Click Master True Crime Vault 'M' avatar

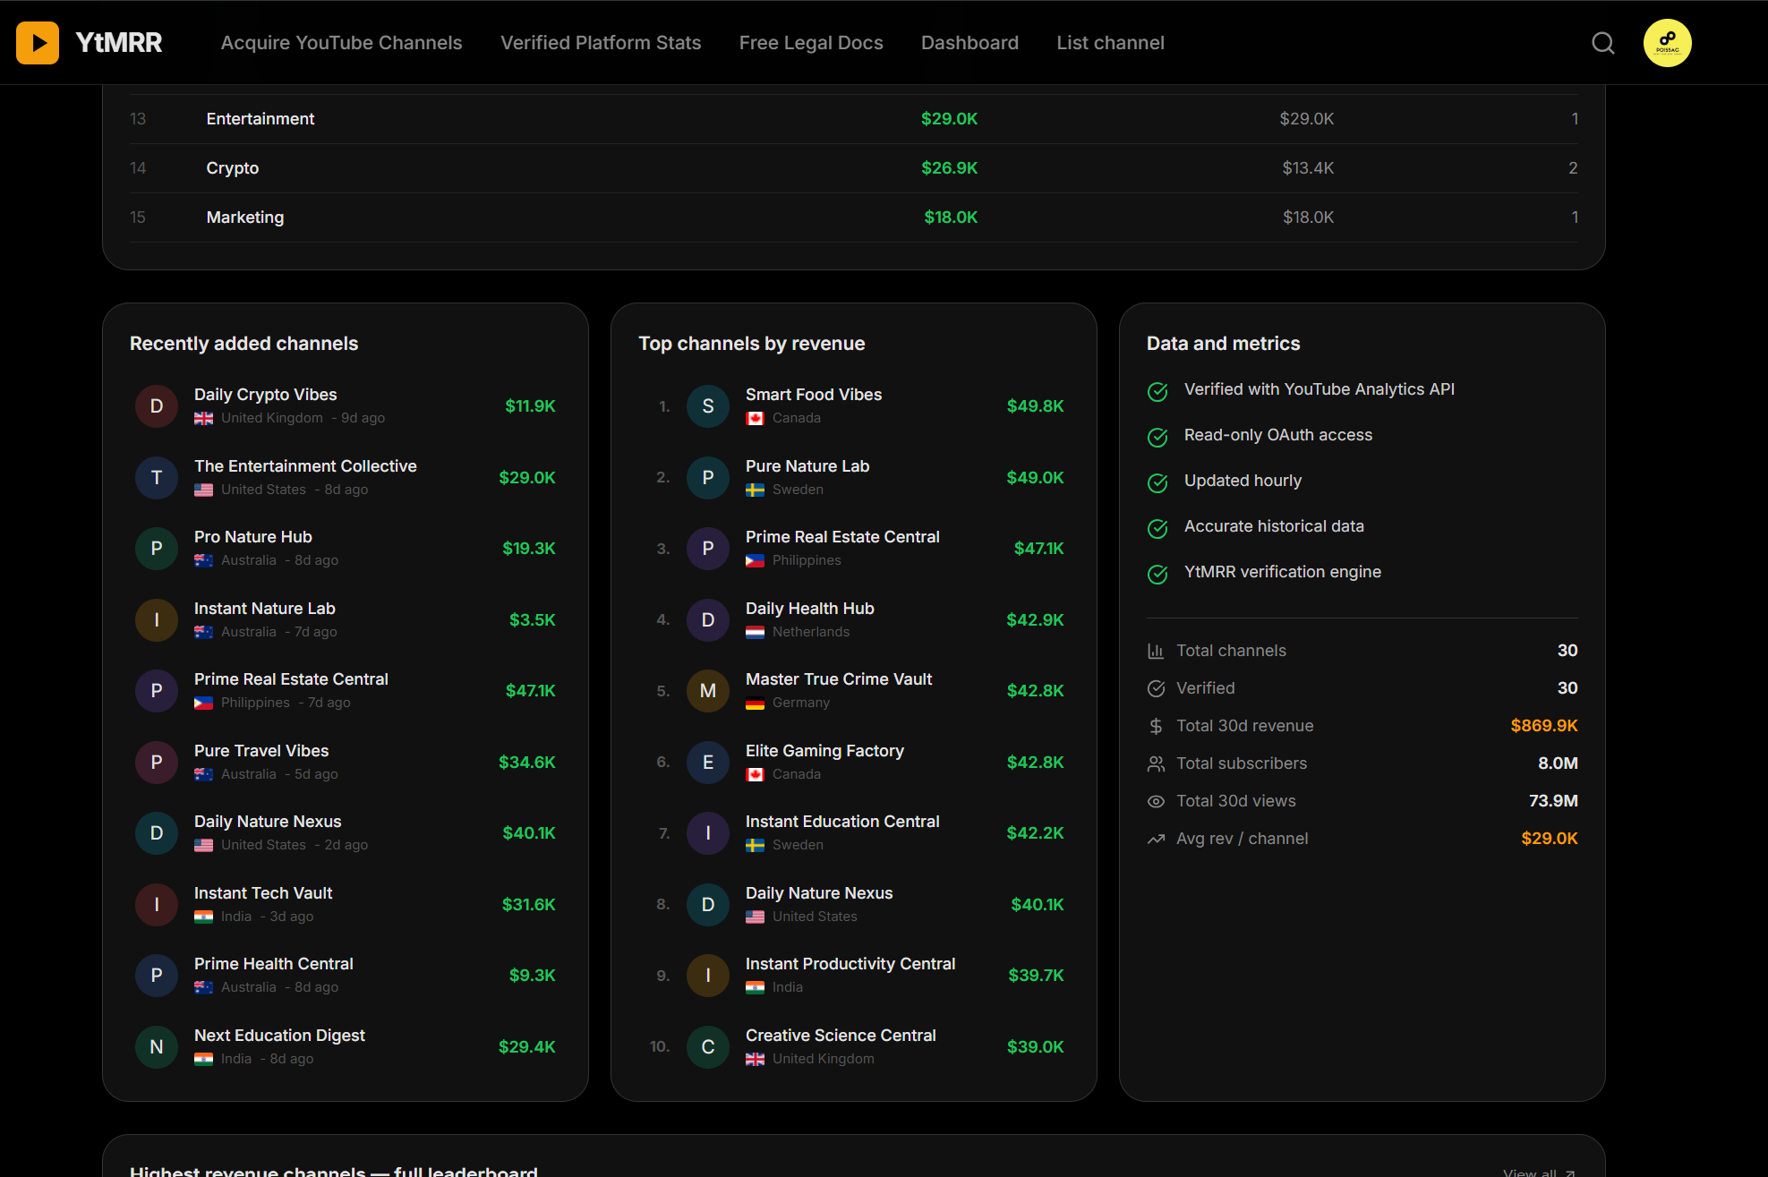pos(707,691)
